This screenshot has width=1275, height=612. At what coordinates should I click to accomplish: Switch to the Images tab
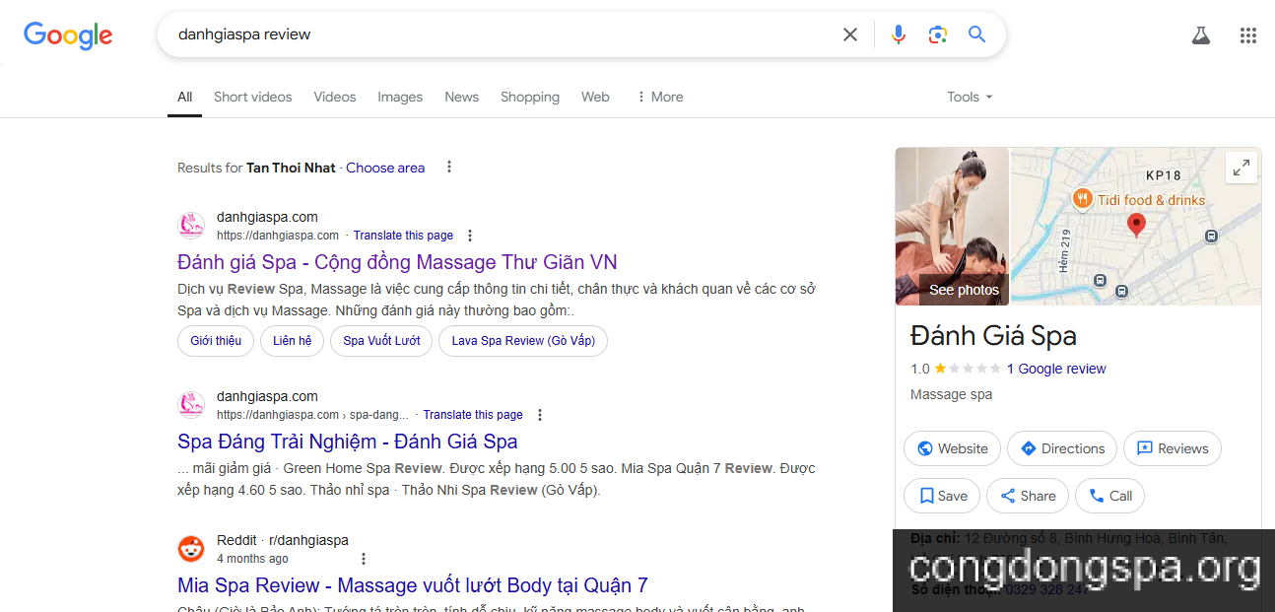399,97
